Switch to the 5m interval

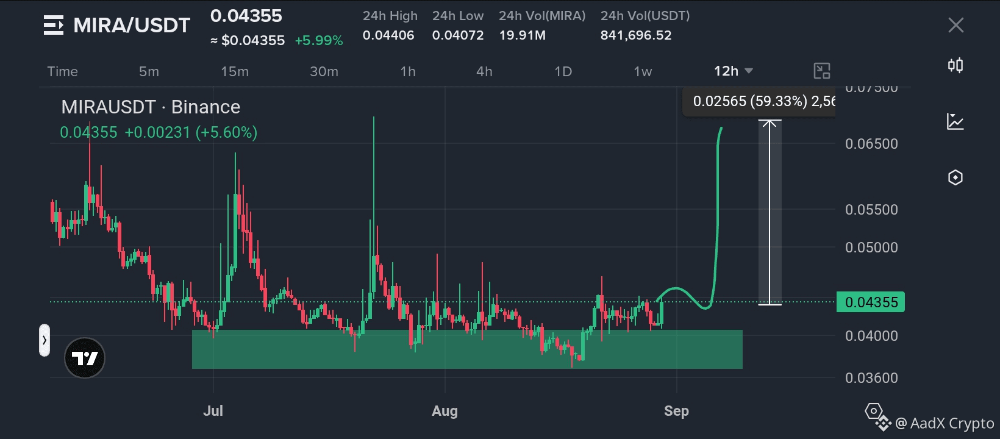(x=149, y=71)
